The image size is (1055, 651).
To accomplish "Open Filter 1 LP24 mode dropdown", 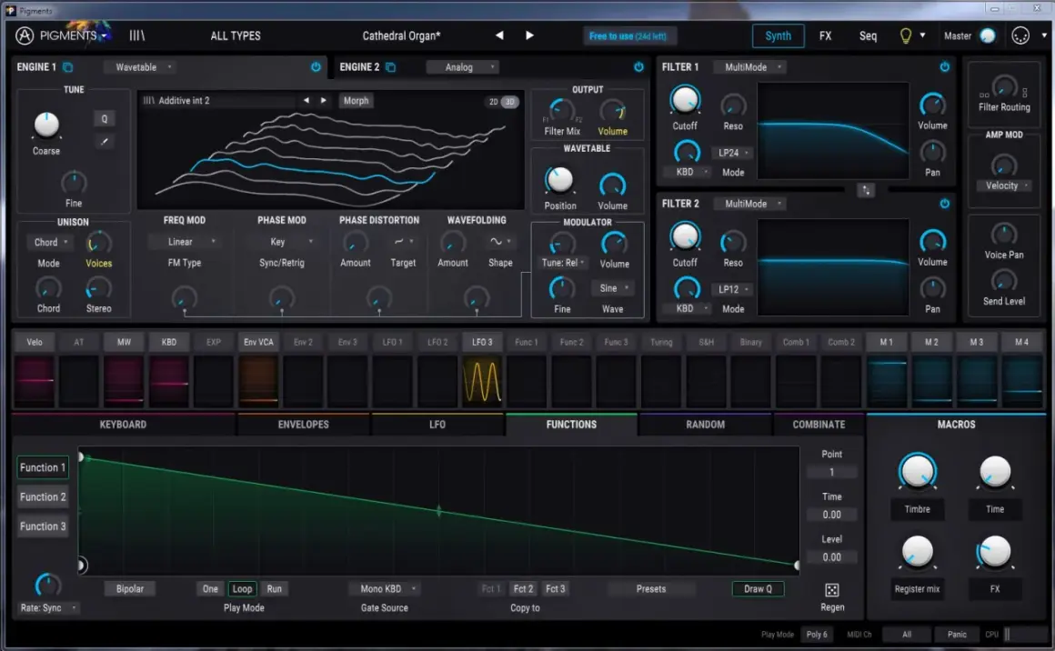I will point(733,154).
